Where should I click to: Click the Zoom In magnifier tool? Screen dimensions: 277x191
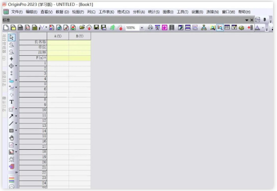click(x=11, y=45)
